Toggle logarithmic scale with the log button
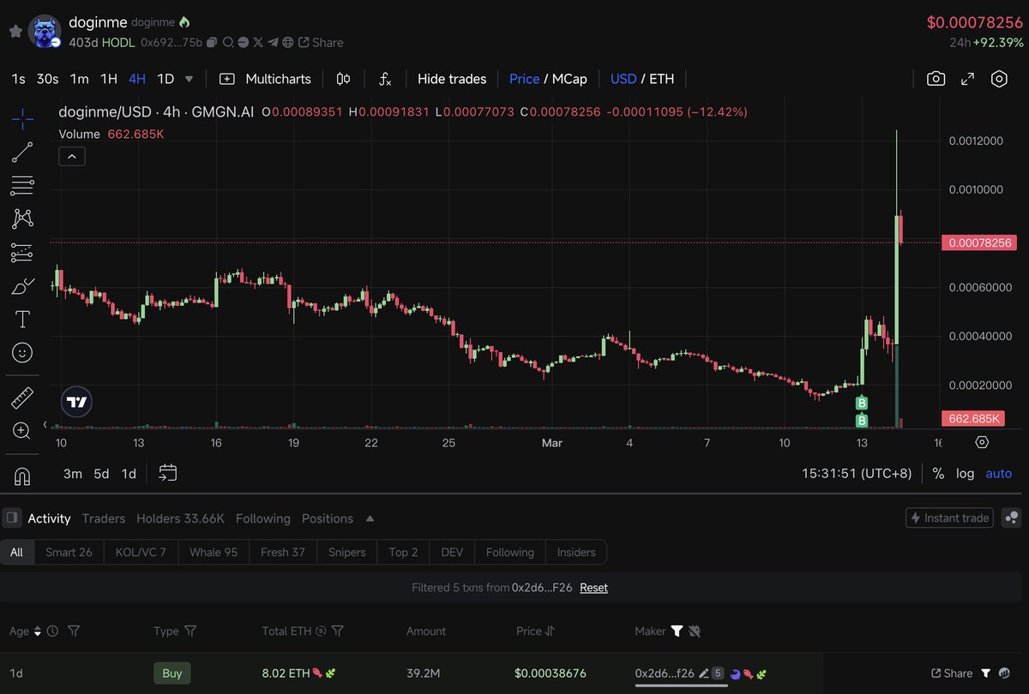 coord(965,473)
